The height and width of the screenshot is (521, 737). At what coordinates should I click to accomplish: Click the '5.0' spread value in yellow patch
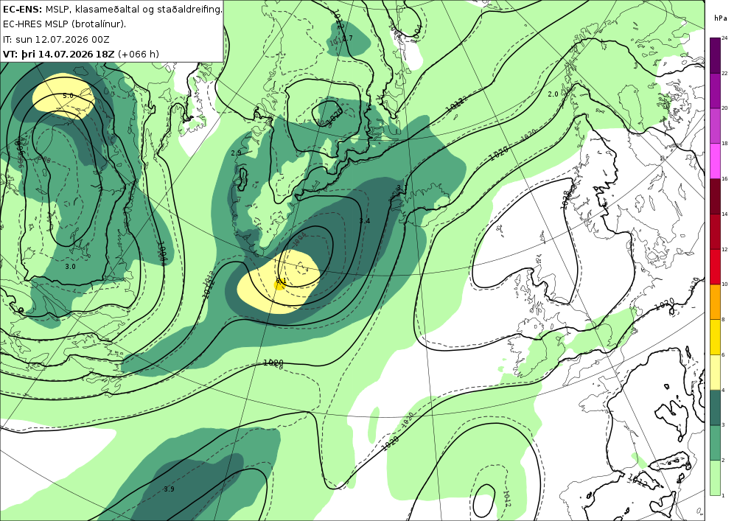coord(68,96)
